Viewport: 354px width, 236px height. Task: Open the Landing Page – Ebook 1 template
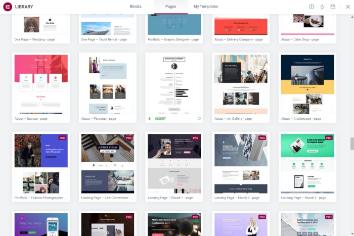pos(174,164)
